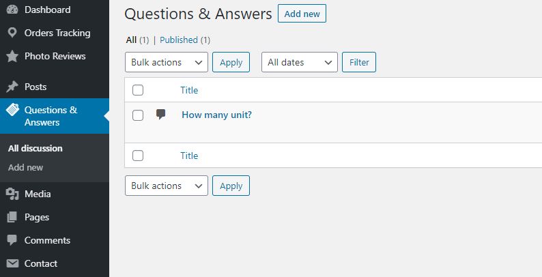Click the Posts pushpin icon

[x=12, y=87]
